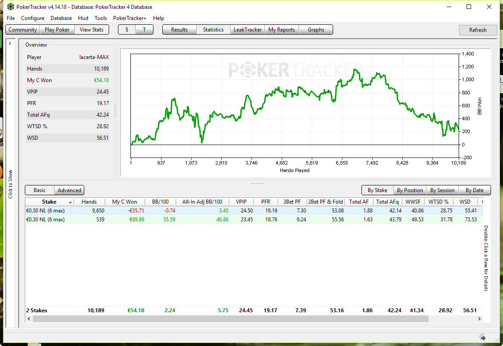Image resolution: width=503 pixels, height=346 pixels.
Task: Open the Hud menu
Action: (83, 18)
